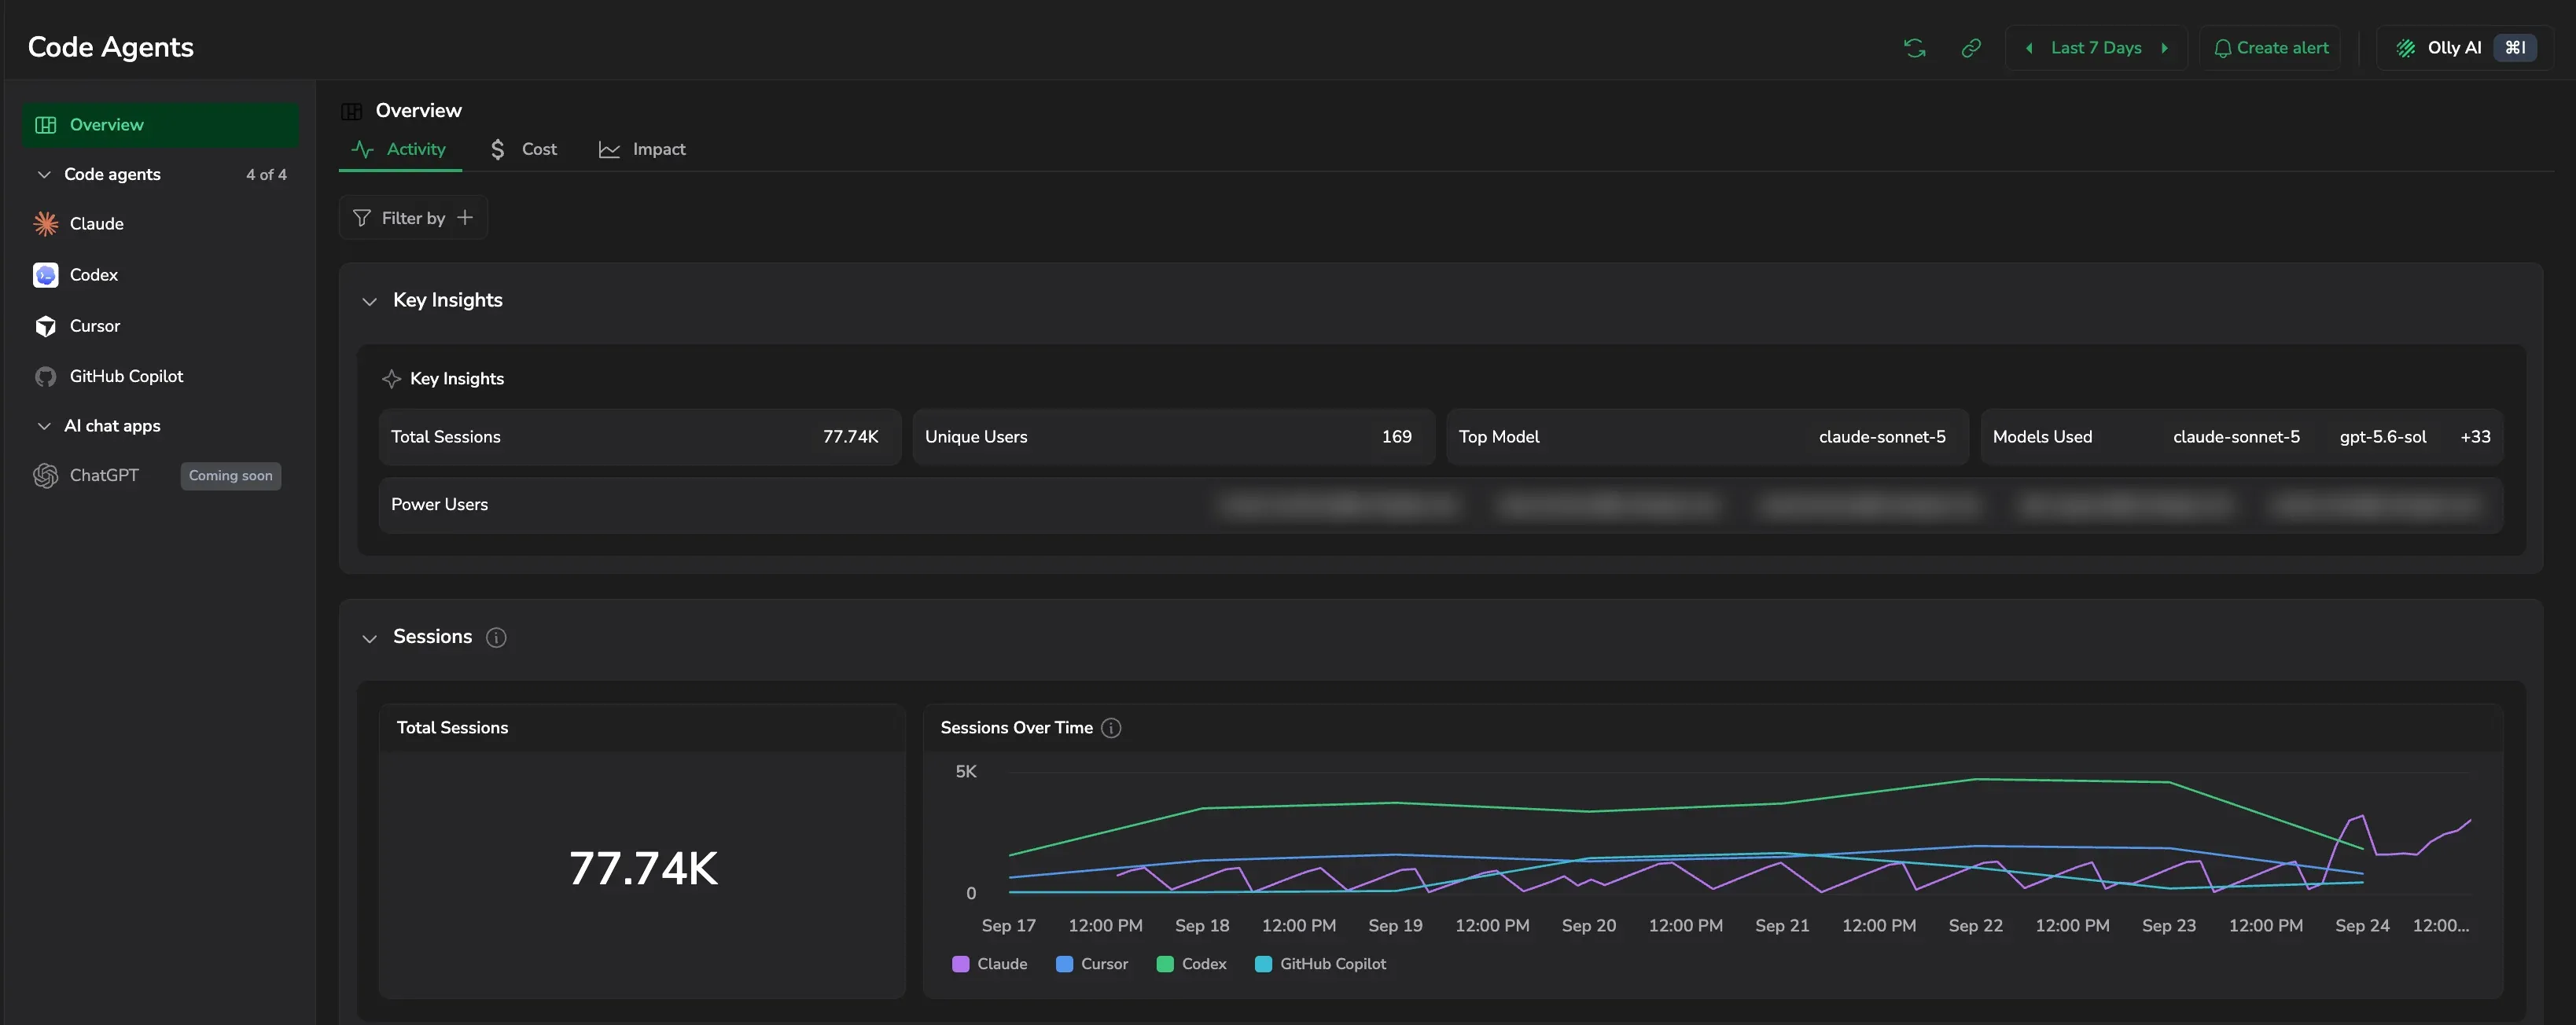Click the Overview sidebar grid icon
The image size is (2576, 1025).
click(x=46, y=125)
